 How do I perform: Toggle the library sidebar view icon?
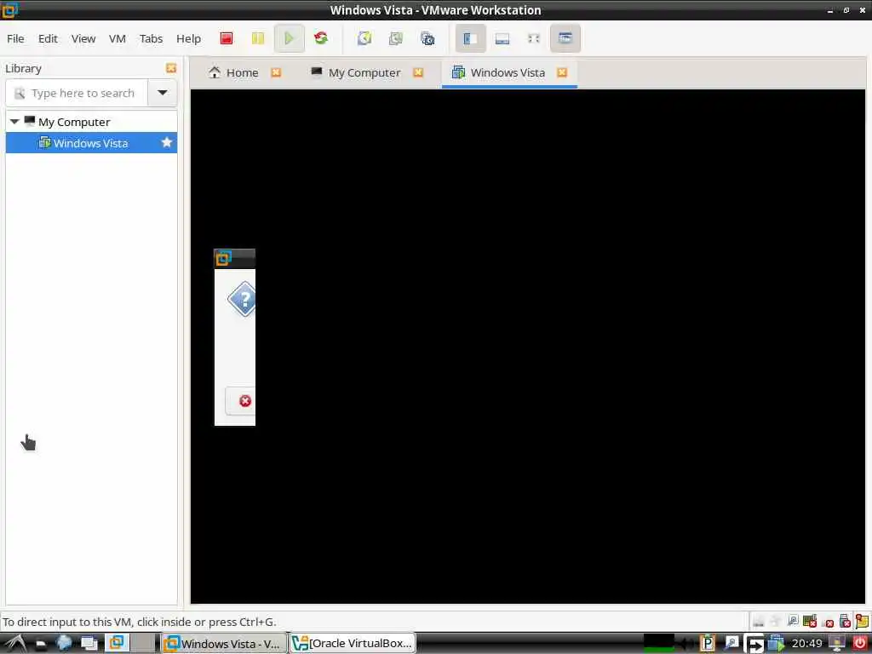coord(470,38)
